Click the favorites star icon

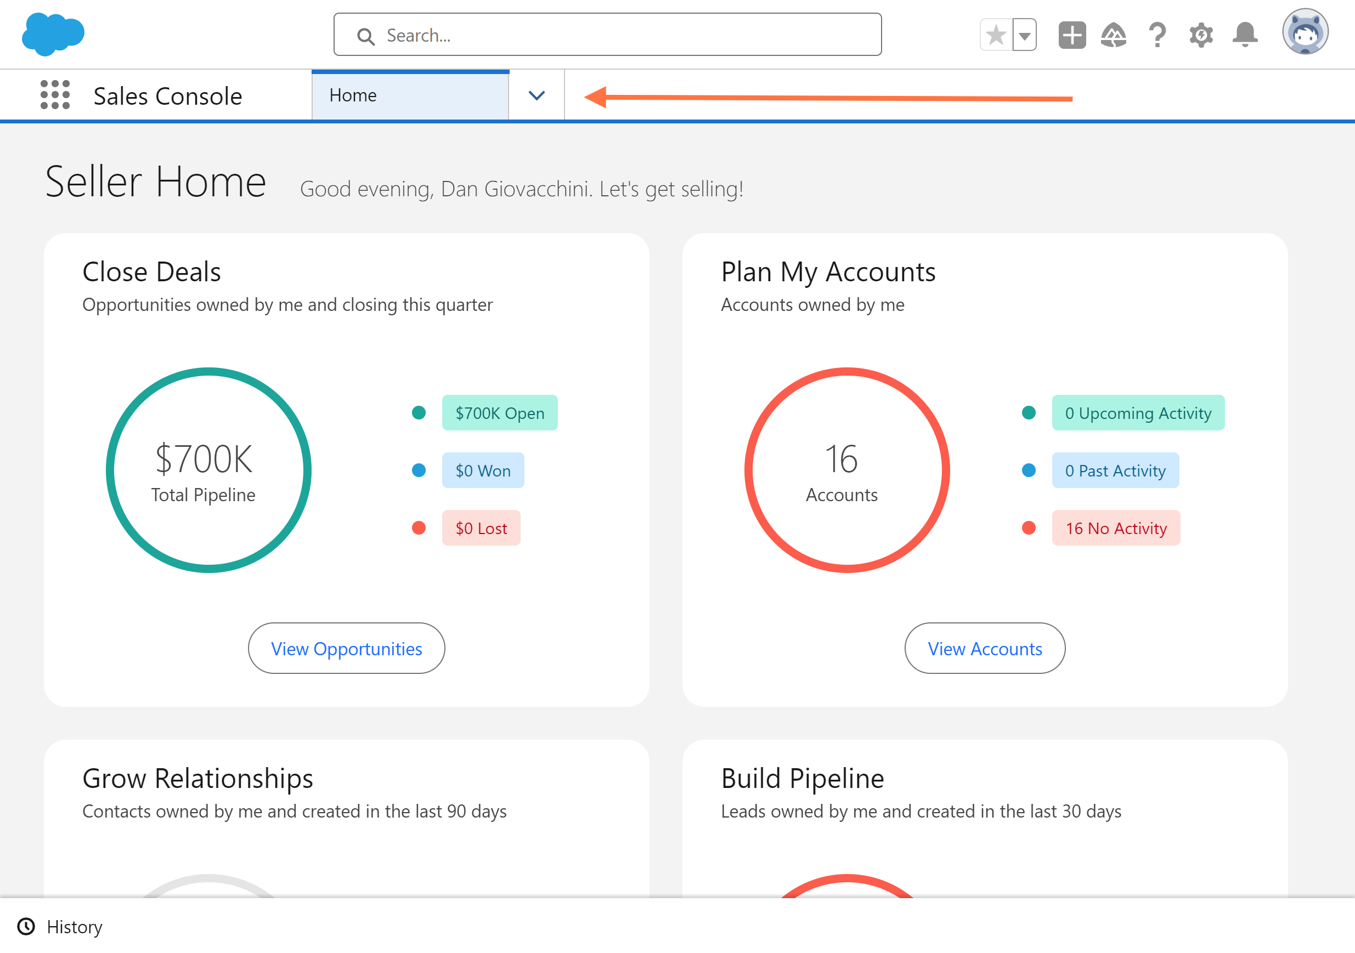pyautogui.click(x=996, y=36)
